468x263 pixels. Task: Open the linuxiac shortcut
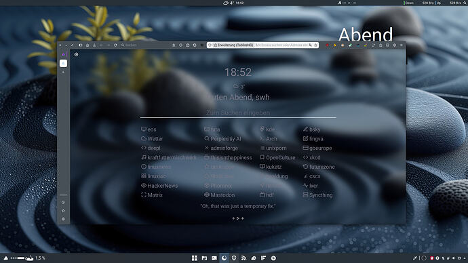pyautogui.click(x=153, y=176)
